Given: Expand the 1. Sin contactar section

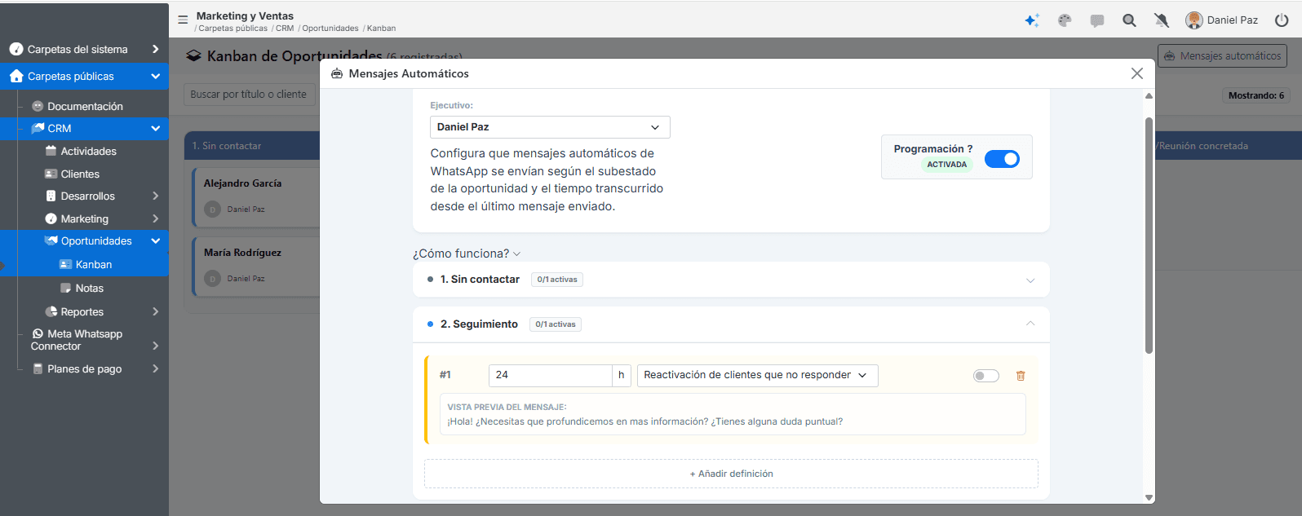Looking at the screenshot, I should [x=731, y=280].
